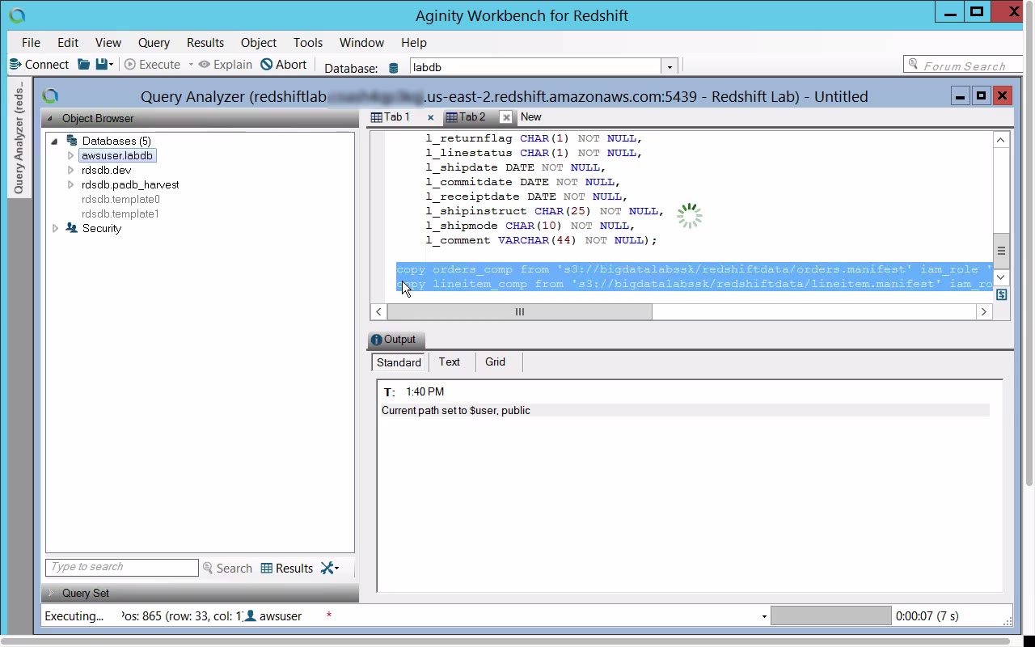Collapse the Databases (5) tree node

tap(54, 142)
